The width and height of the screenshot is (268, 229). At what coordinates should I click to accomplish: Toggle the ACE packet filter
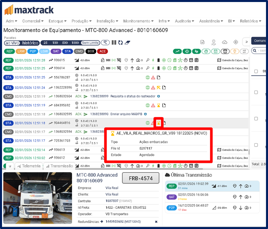tap(103, 51)
